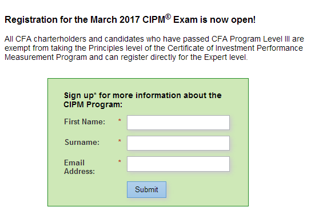Click the asterisk after "Sign up"

tap(95, 94)
